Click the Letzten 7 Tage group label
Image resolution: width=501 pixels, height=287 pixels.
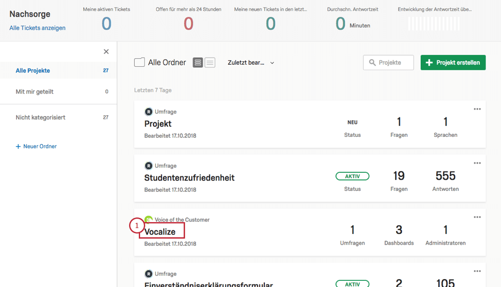click(153, 90)
